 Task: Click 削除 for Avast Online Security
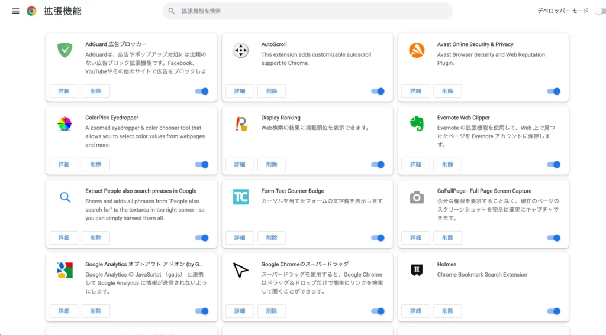coord(447,91)
